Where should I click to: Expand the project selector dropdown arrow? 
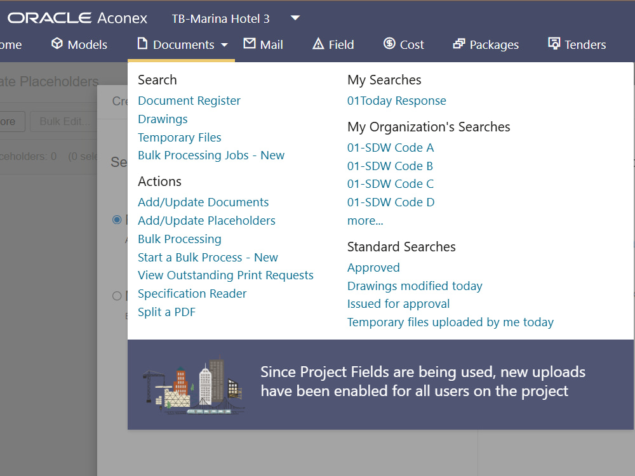coord(295,18)
